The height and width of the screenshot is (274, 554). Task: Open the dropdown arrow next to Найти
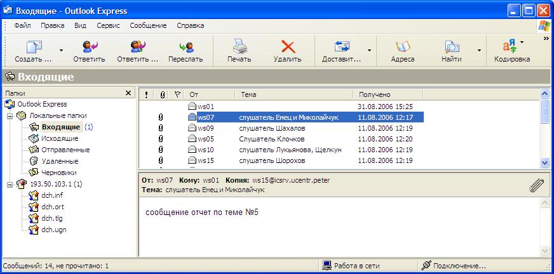[x=480, y=51]
